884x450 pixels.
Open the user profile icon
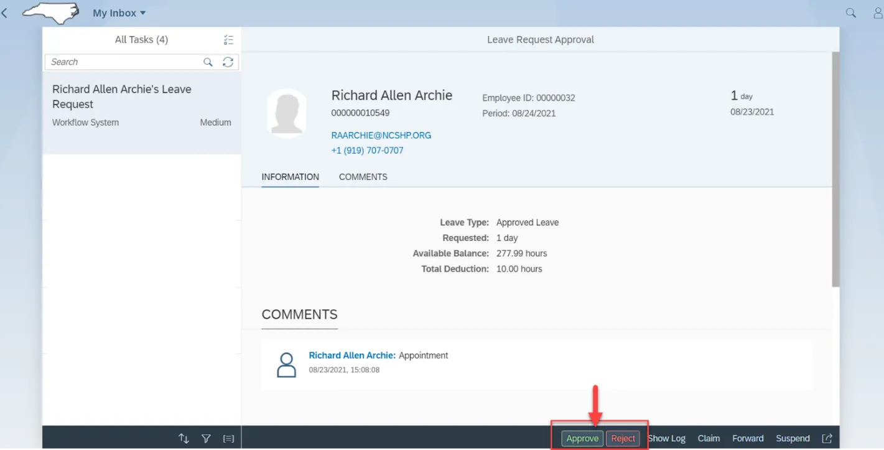(x=878, y=13)
